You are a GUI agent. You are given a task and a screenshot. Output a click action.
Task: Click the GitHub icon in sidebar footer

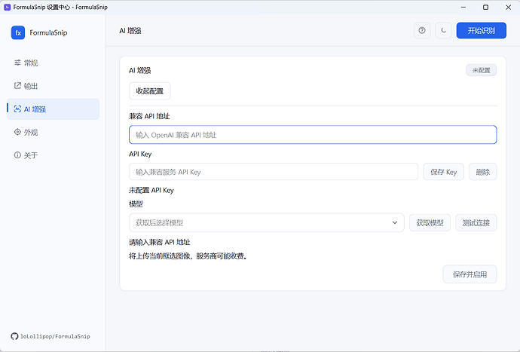(14, 336)
